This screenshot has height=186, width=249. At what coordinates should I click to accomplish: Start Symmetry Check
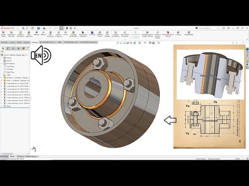coord(100,34)
